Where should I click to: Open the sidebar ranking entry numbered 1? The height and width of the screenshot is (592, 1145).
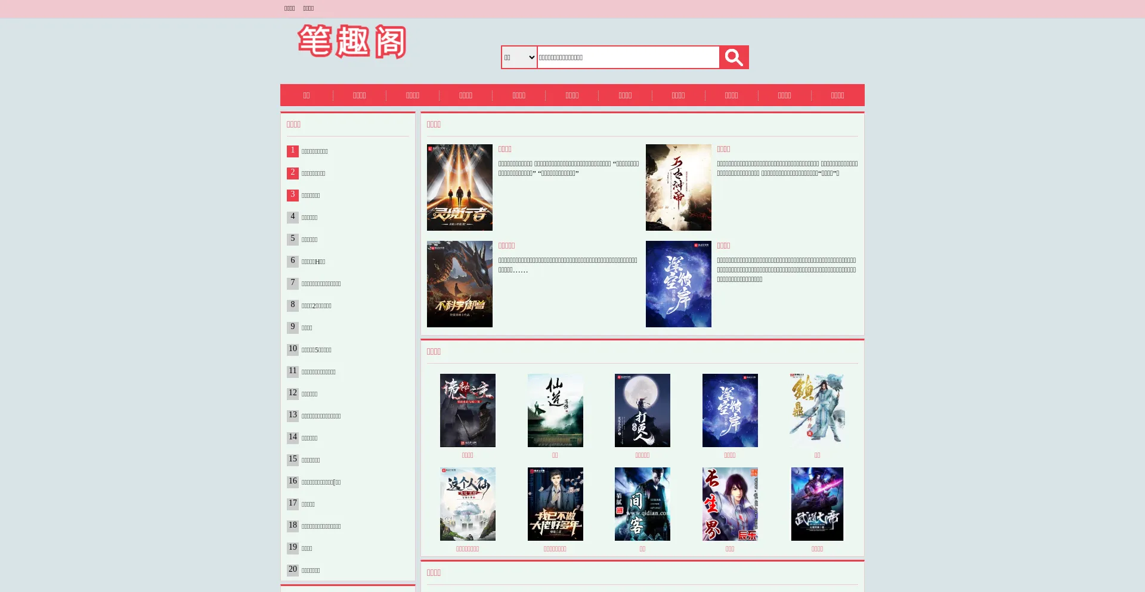pyautogui.click(x=315, y=151)
